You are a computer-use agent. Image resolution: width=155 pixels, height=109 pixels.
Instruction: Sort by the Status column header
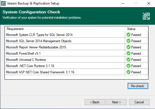point(137,29)
